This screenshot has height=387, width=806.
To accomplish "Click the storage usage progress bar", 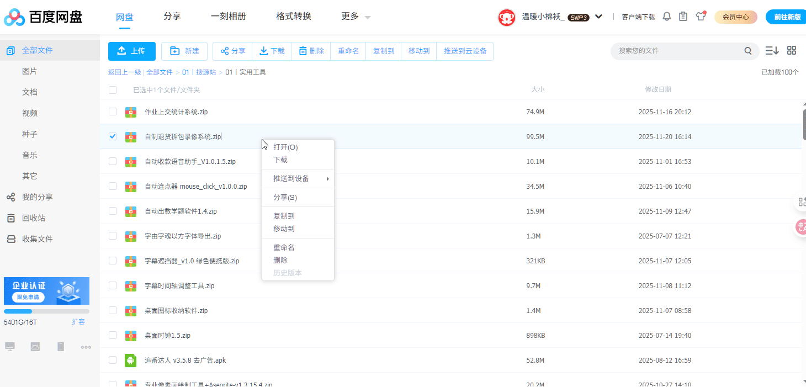I will 46,311.
